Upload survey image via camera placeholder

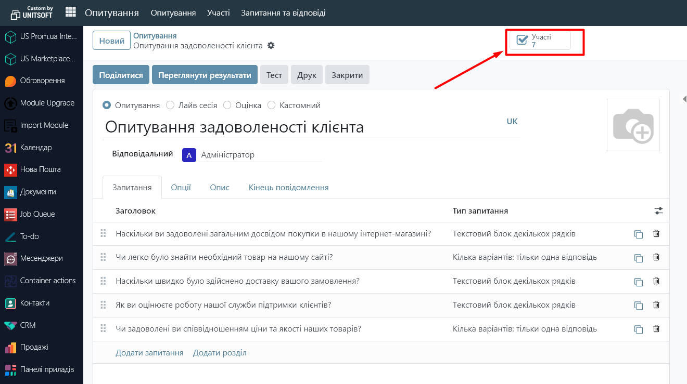point(633,125)
